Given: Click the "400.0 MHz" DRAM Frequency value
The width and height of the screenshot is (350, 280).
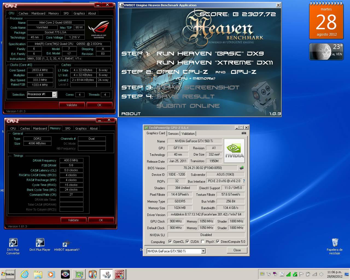Looking at the screenshot, I should (71, 160).
